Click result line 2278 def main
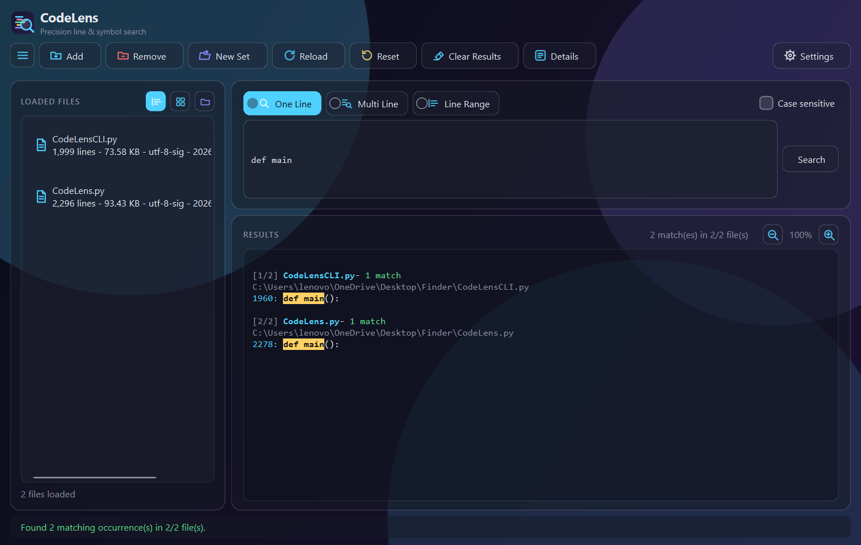The height and width of the screenshot is (545, 861). click(296, 344)
